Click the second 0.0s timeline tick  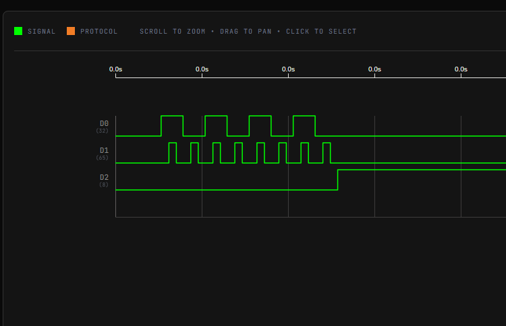click(x=202, y=69)
